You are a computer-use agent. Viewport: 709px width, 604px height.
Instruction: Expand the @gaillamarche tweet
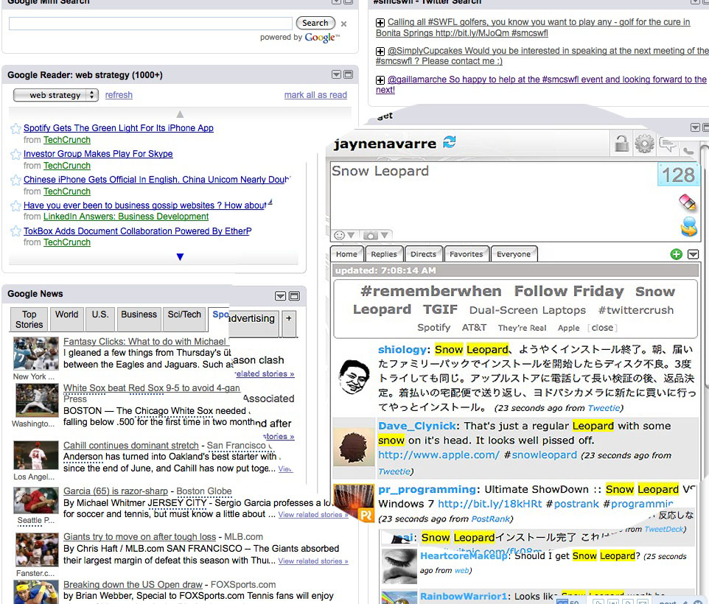[x=380, y=80]
